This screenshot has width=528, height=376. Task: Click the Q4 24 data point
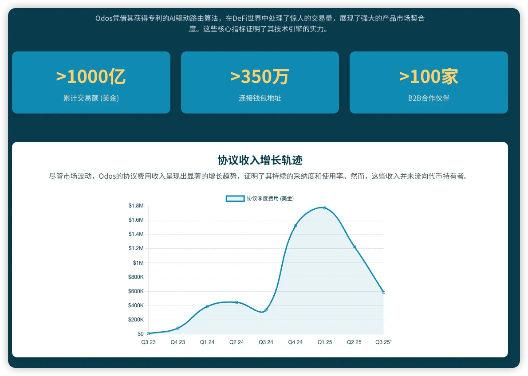[296, 226]
